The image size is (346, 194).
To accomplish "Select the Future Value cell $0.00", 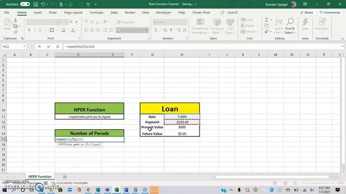I will pyautogui.click(x=182, y=134).
